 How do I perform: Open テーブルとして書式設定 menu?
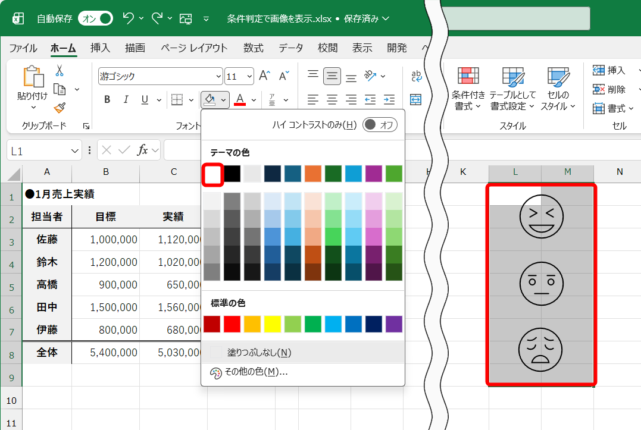[512, 89]
